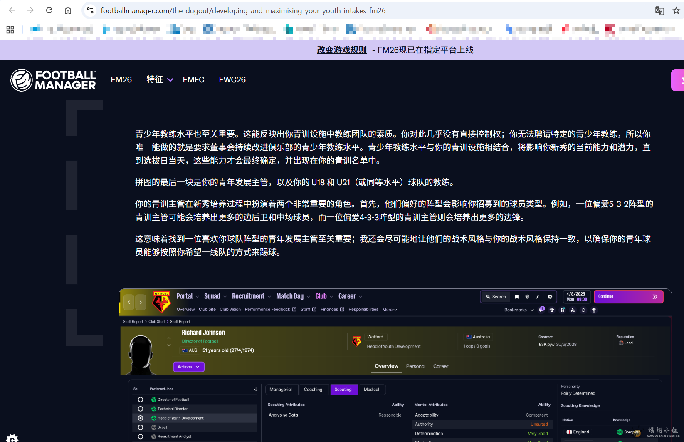Open the FM26 nav link
This screenshot has width=684, height=442.
[x=121, y=79]
